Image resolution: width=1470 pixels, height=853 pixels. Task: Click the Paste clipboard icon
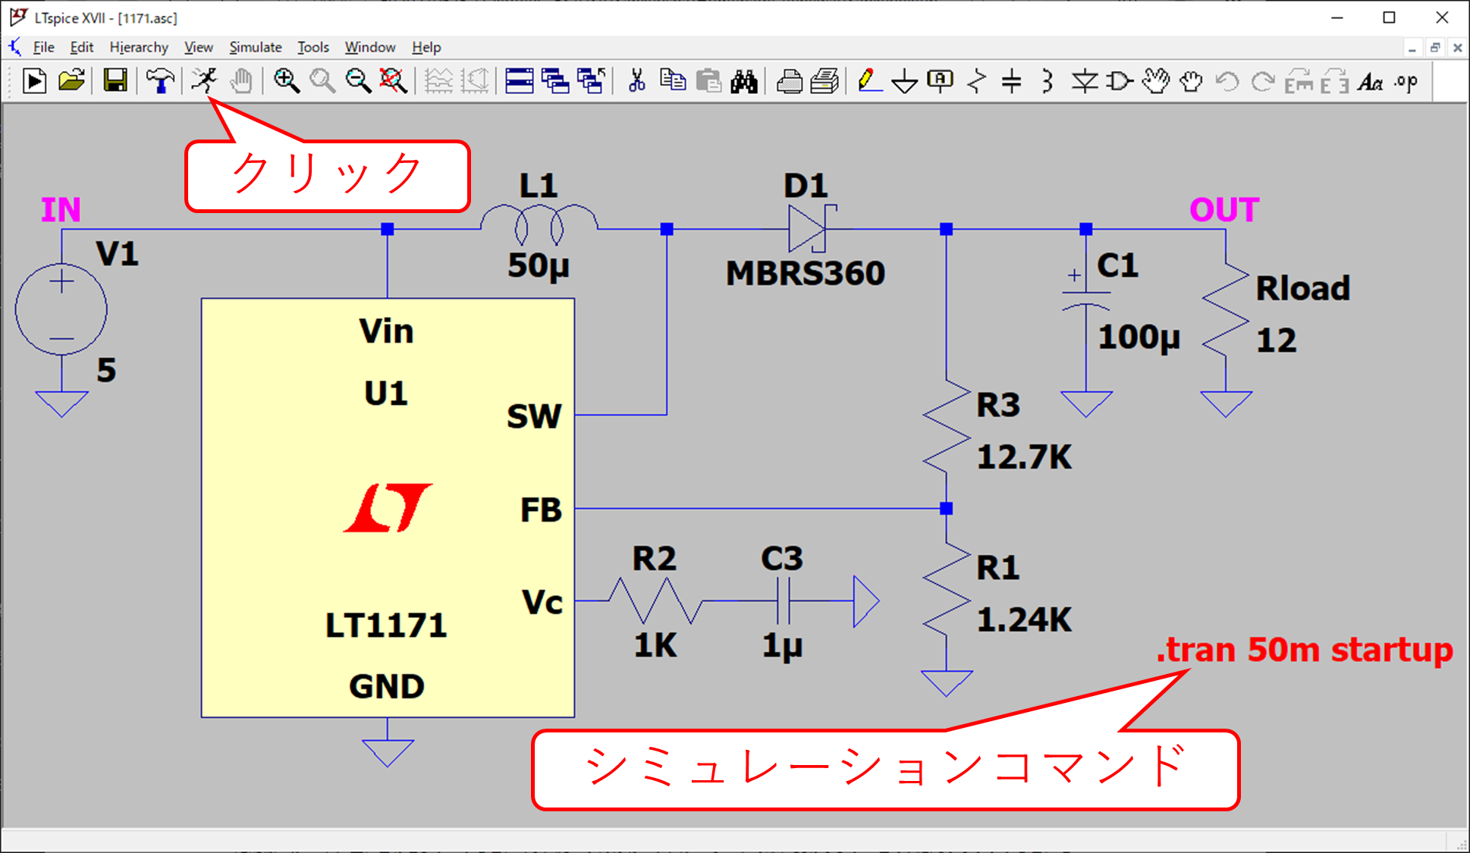pyautogui.click(x=708, y=80)
